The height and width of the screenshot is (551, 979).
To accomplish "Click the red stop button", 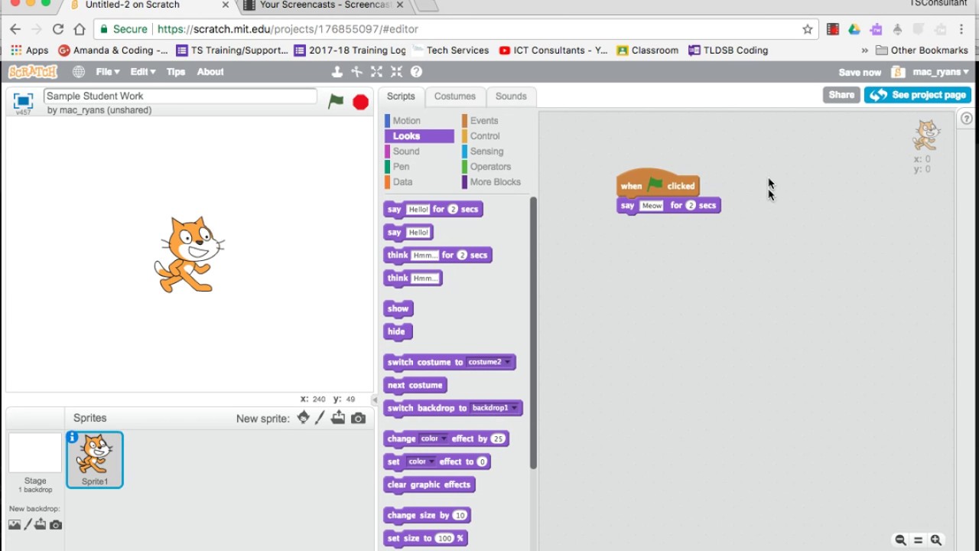I will click(x=360, y=102).
